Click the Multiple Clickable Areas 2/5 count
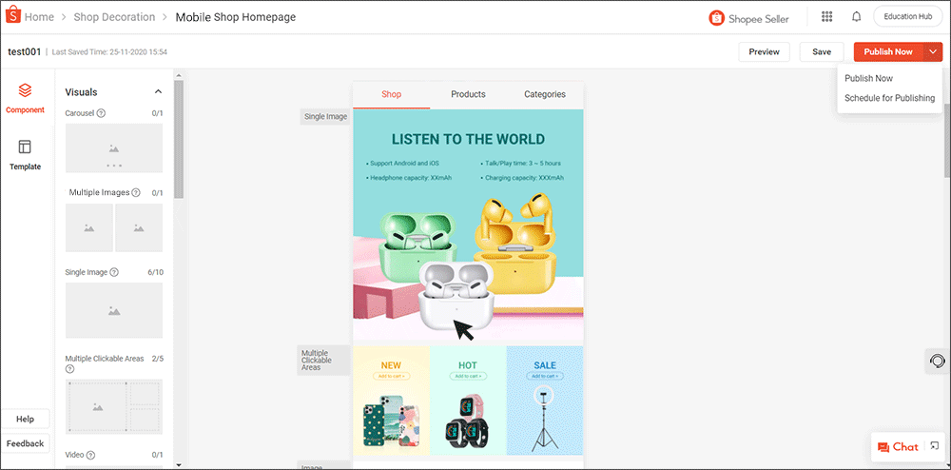The width and height of the screenshot is (951, 470). [x=157, y=359]
